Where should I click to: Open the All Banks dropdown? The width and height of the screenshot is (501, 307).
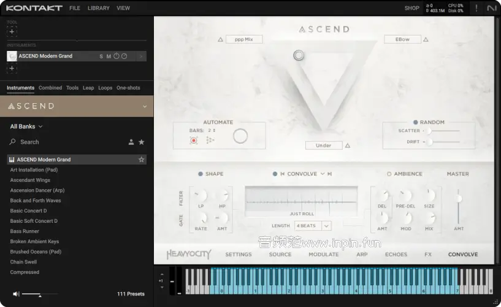(x=26, y=126)
